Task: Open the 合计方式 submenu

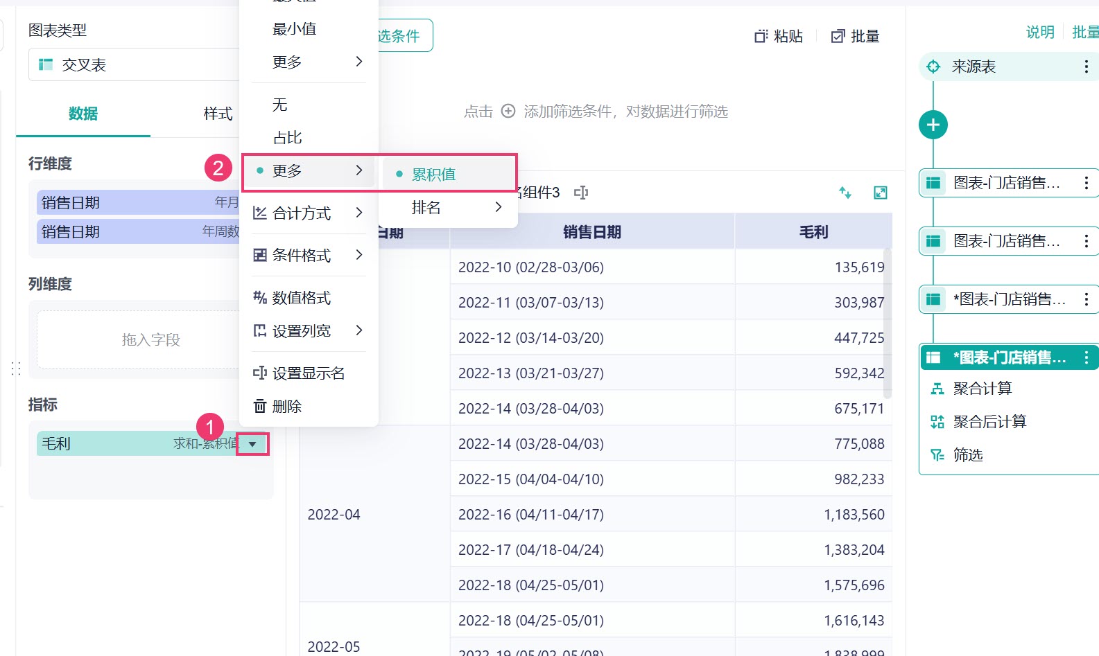Action: click(309, 213)
